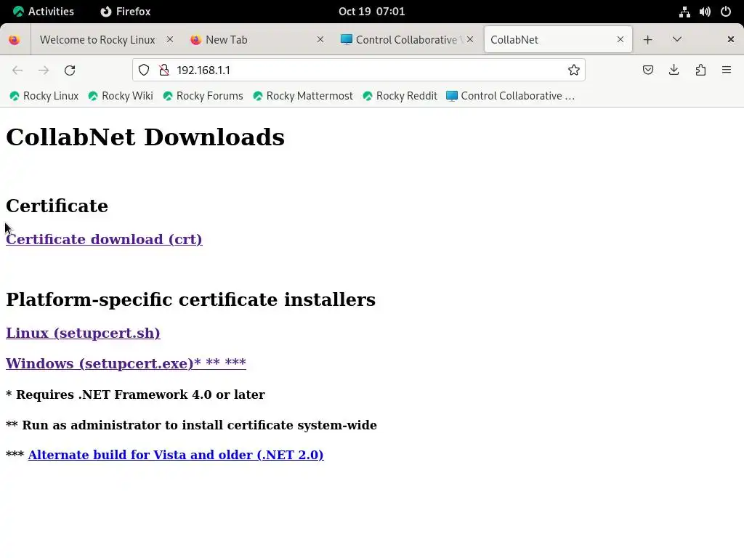Open the Rocky Forums bookmark

[x=203, y=96]
